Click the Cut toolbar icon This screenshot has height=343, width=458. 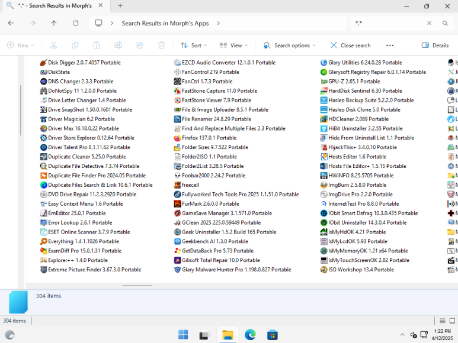(x=53, y=45)
